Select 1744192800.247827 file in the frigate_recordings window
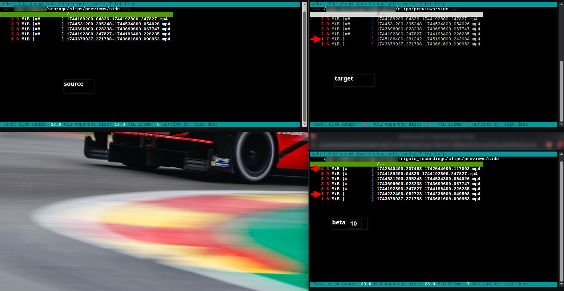This screenshot has height=291, width=564. (400, 189)
